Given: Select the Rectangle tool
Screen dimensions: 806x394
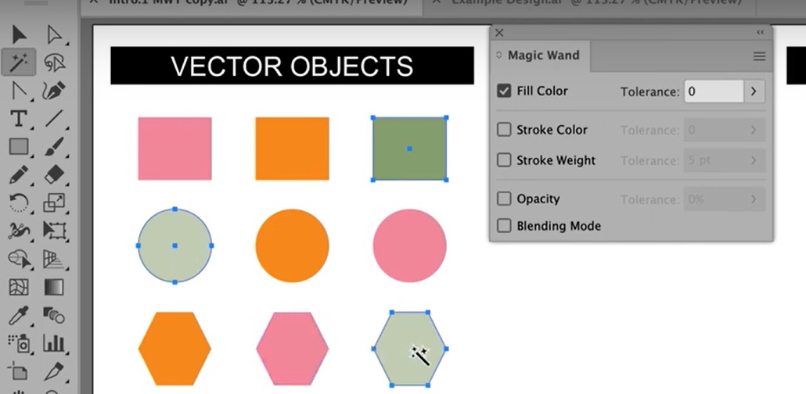Looking at the screenshot, I should 19,147.
